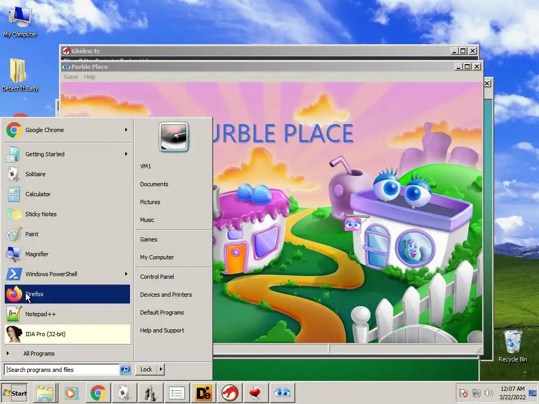Close the window behind Purble Place
The image size is (539, 404).
click(487, 84)
